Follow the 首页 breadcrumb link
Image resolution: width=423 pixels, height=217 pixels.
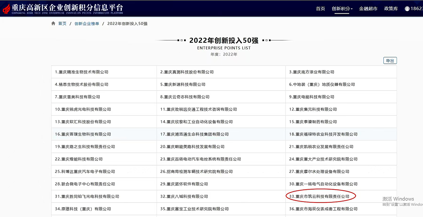point(62,24)
